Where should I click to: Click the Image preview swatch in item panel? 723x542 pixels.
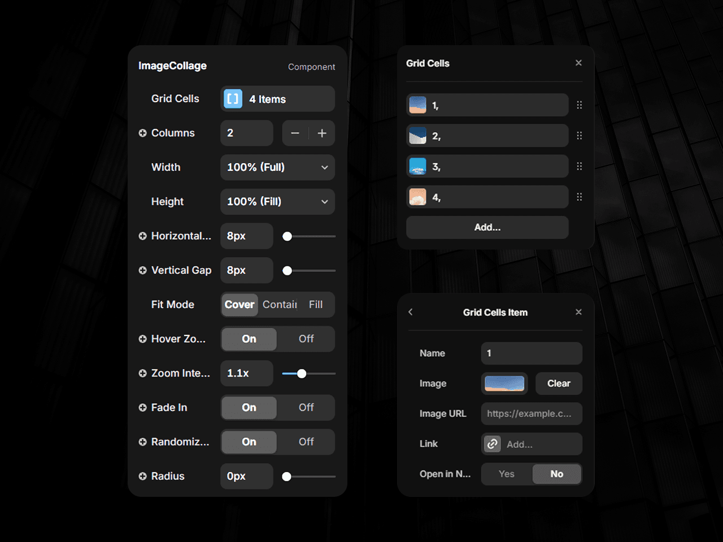pos(504,383)
